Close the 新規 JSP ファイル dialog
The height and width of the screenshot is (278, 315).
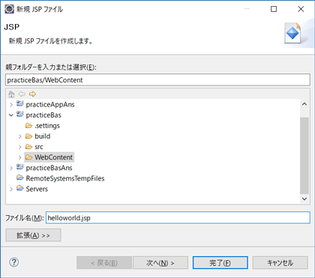click(301, 9)
